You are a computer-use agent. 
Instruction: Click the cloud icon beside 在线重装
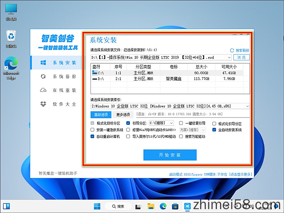tap(43, 90)
